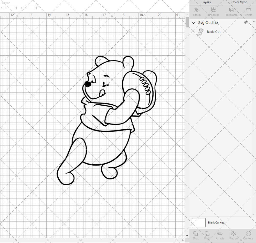The height and width of the screenshot is (243, 256).
Task: Click the Blank Canvas color swatch
Action: click(x=199, y=222)
